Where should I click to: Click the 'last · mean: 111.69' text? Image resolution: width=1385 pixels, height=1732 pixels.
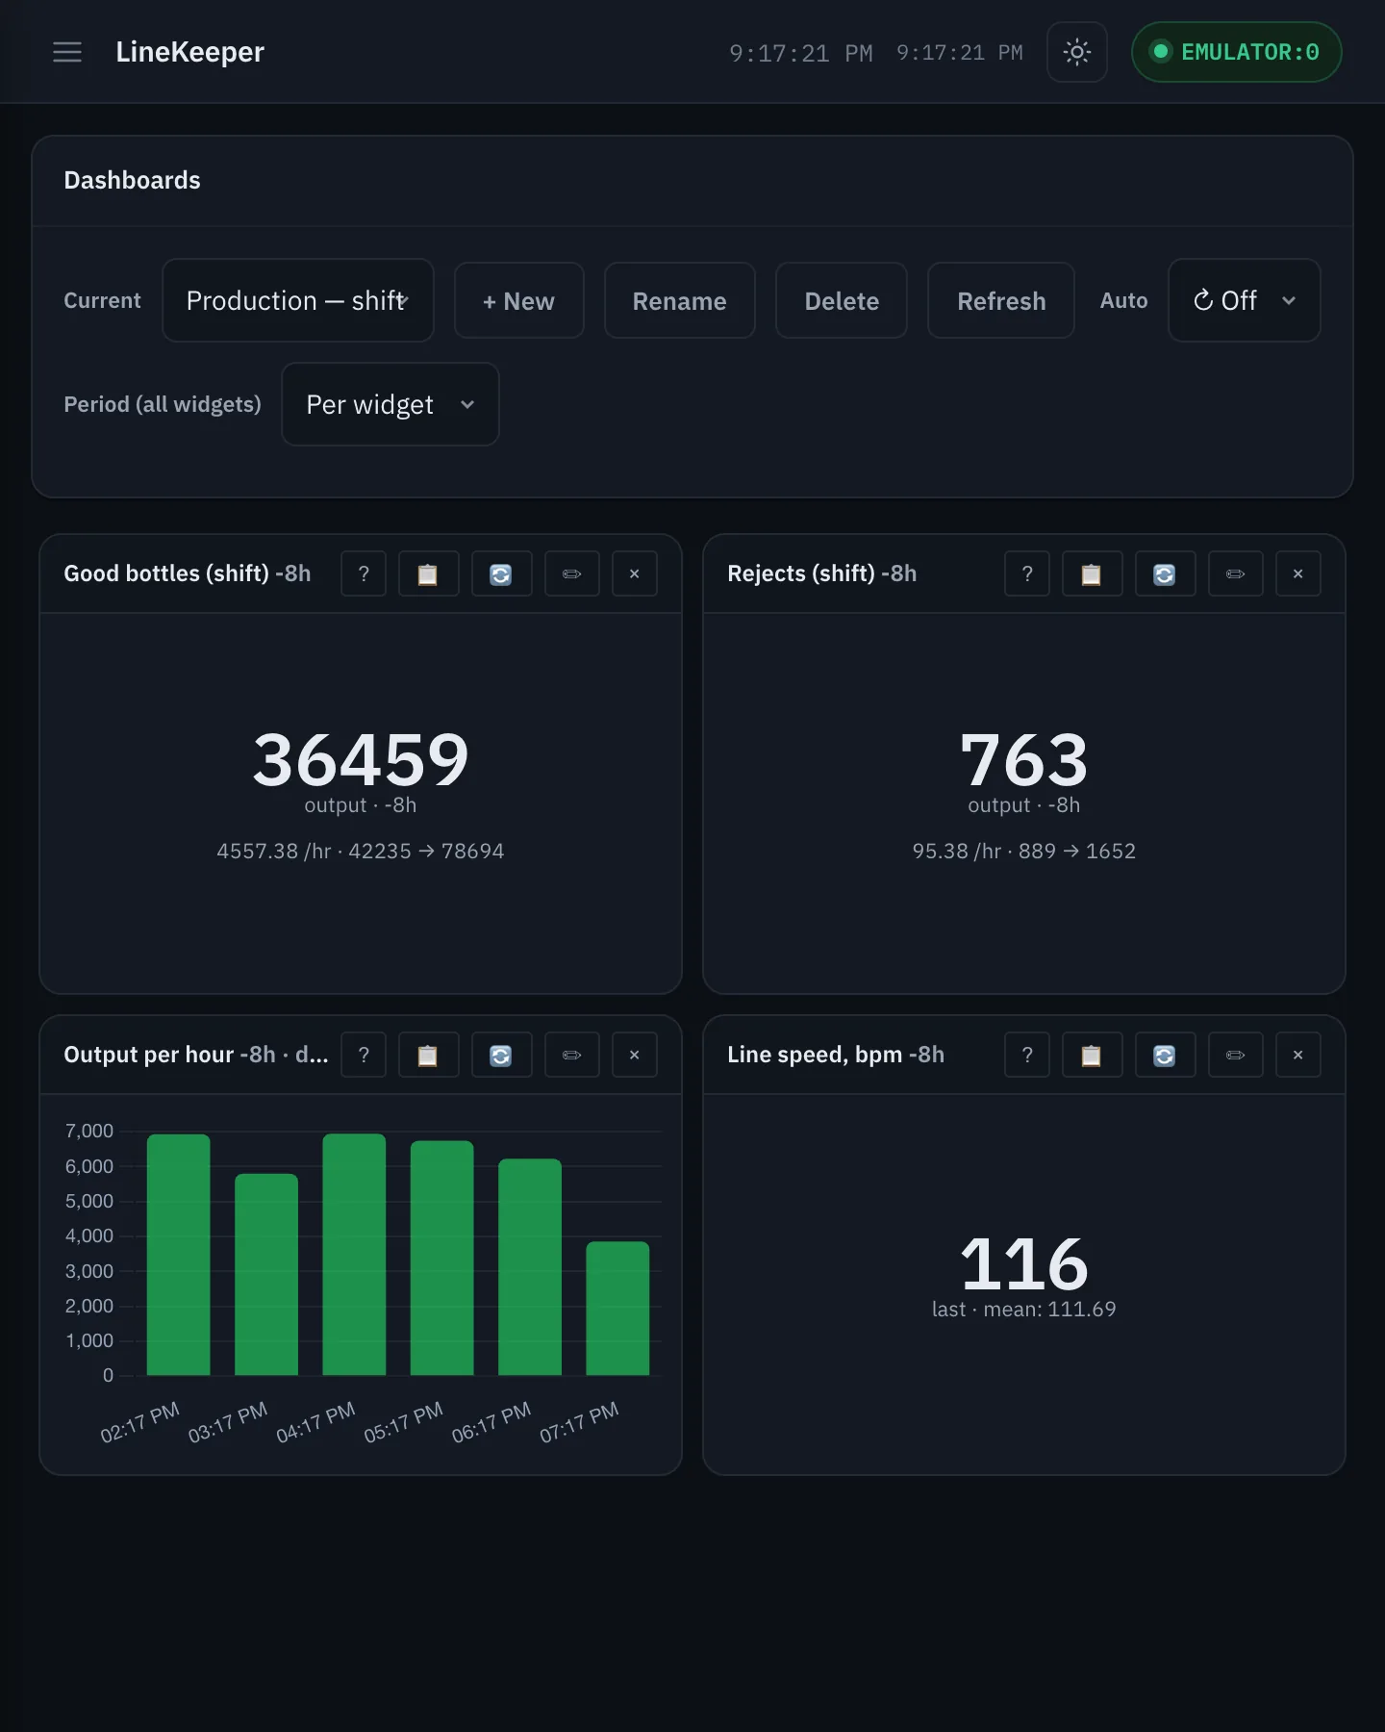(x=1024, y=1310)
